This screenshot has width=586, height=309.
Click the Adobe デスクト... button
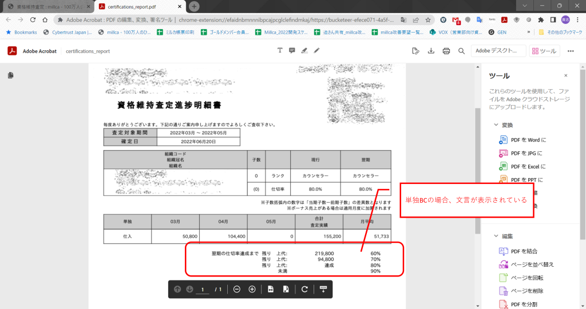pyautogui.click(x=498, y=51)
